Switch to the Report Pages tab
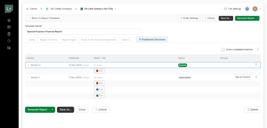 [69, 40]
